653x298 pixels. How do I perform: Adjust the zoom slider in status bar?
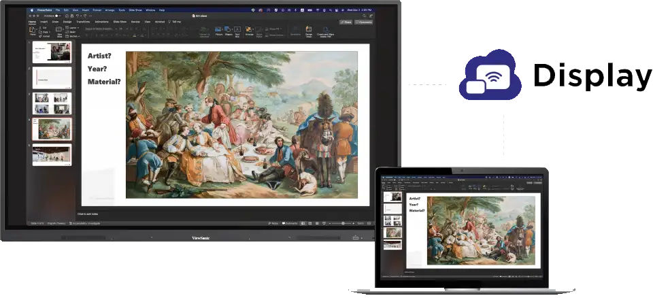tap(344, 223)
